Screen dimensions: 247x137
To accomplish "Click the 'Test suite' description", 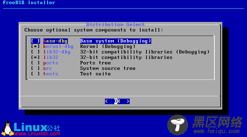I will pyautogui.click(x=95, y=74).
